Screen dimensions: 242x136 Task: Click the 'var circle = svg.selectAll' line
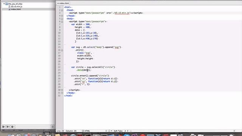pos(93,67)
